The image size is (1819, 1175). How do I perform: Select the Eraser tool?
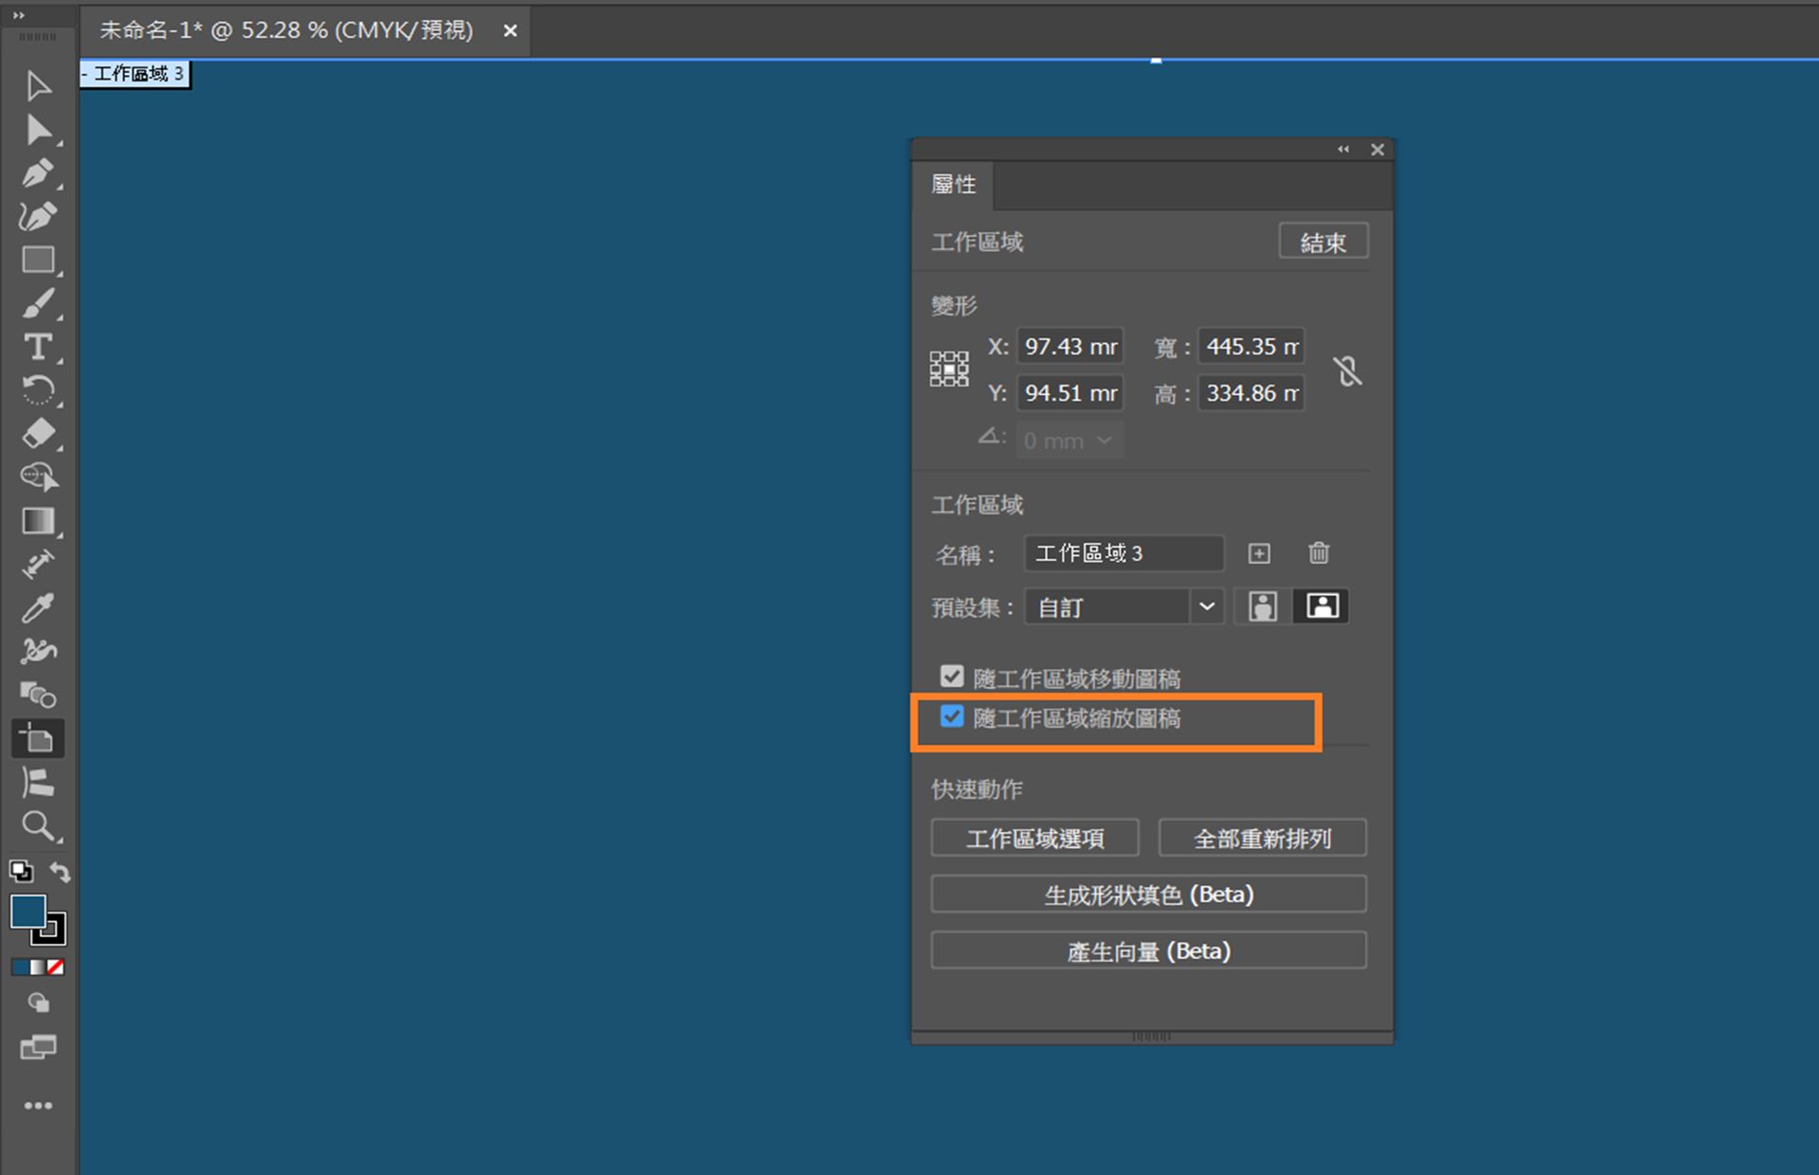click(x=38, y=434)
